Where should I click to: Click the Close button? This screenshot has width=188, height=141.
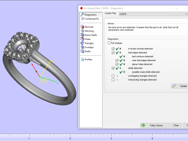[x=176, y=125]
